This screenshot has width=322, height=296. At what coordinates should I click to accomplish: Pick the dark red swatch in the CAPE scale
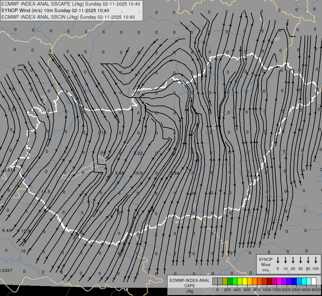tap(270, 281)
